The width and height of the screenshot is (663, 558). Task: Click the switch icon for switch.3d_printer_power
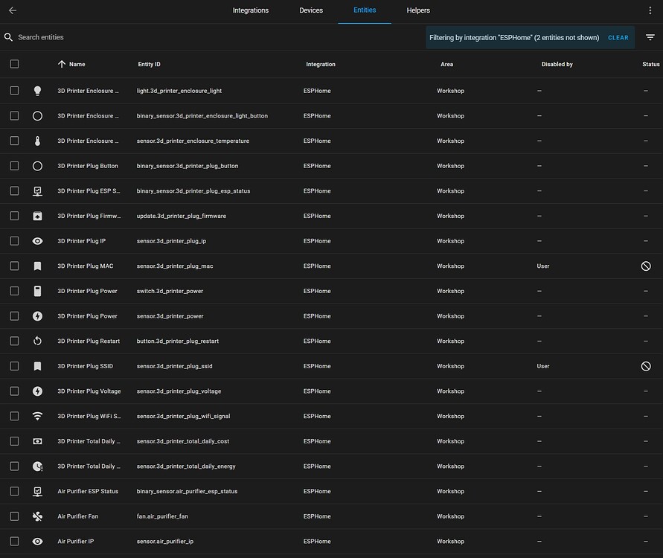38,291
